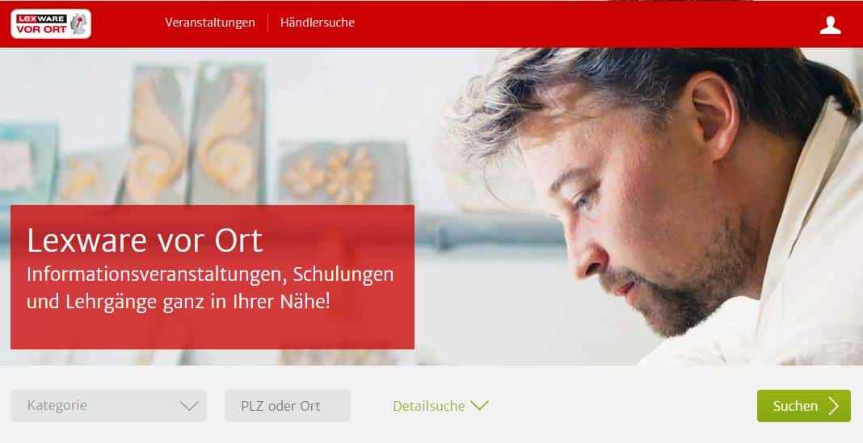Click the VOR ORT text in logo
The image size is (863, 443).
[x=41, y=30]
